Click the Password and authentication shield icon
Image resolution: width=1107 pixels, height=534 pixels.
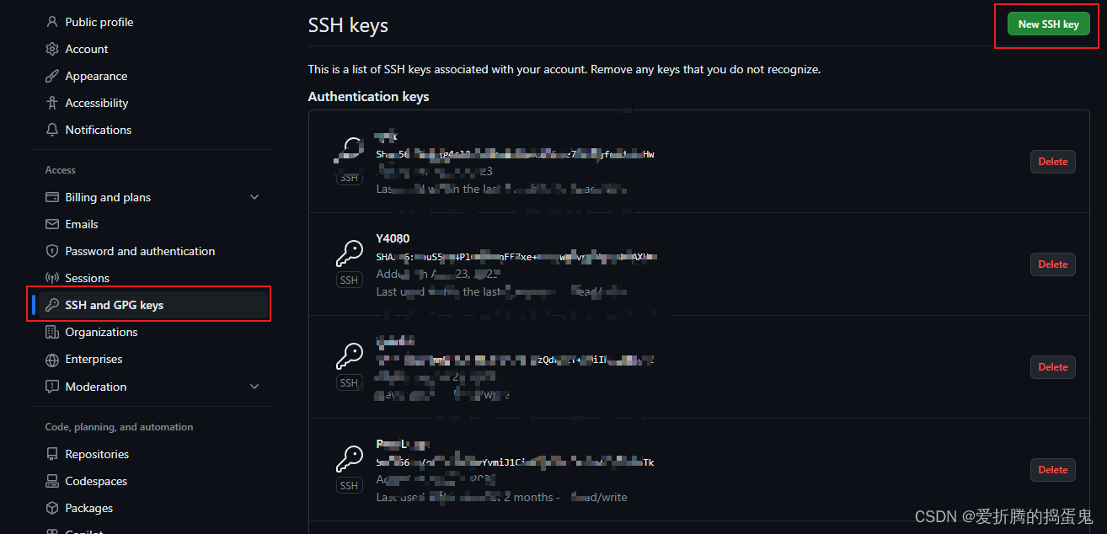point(51,251)
